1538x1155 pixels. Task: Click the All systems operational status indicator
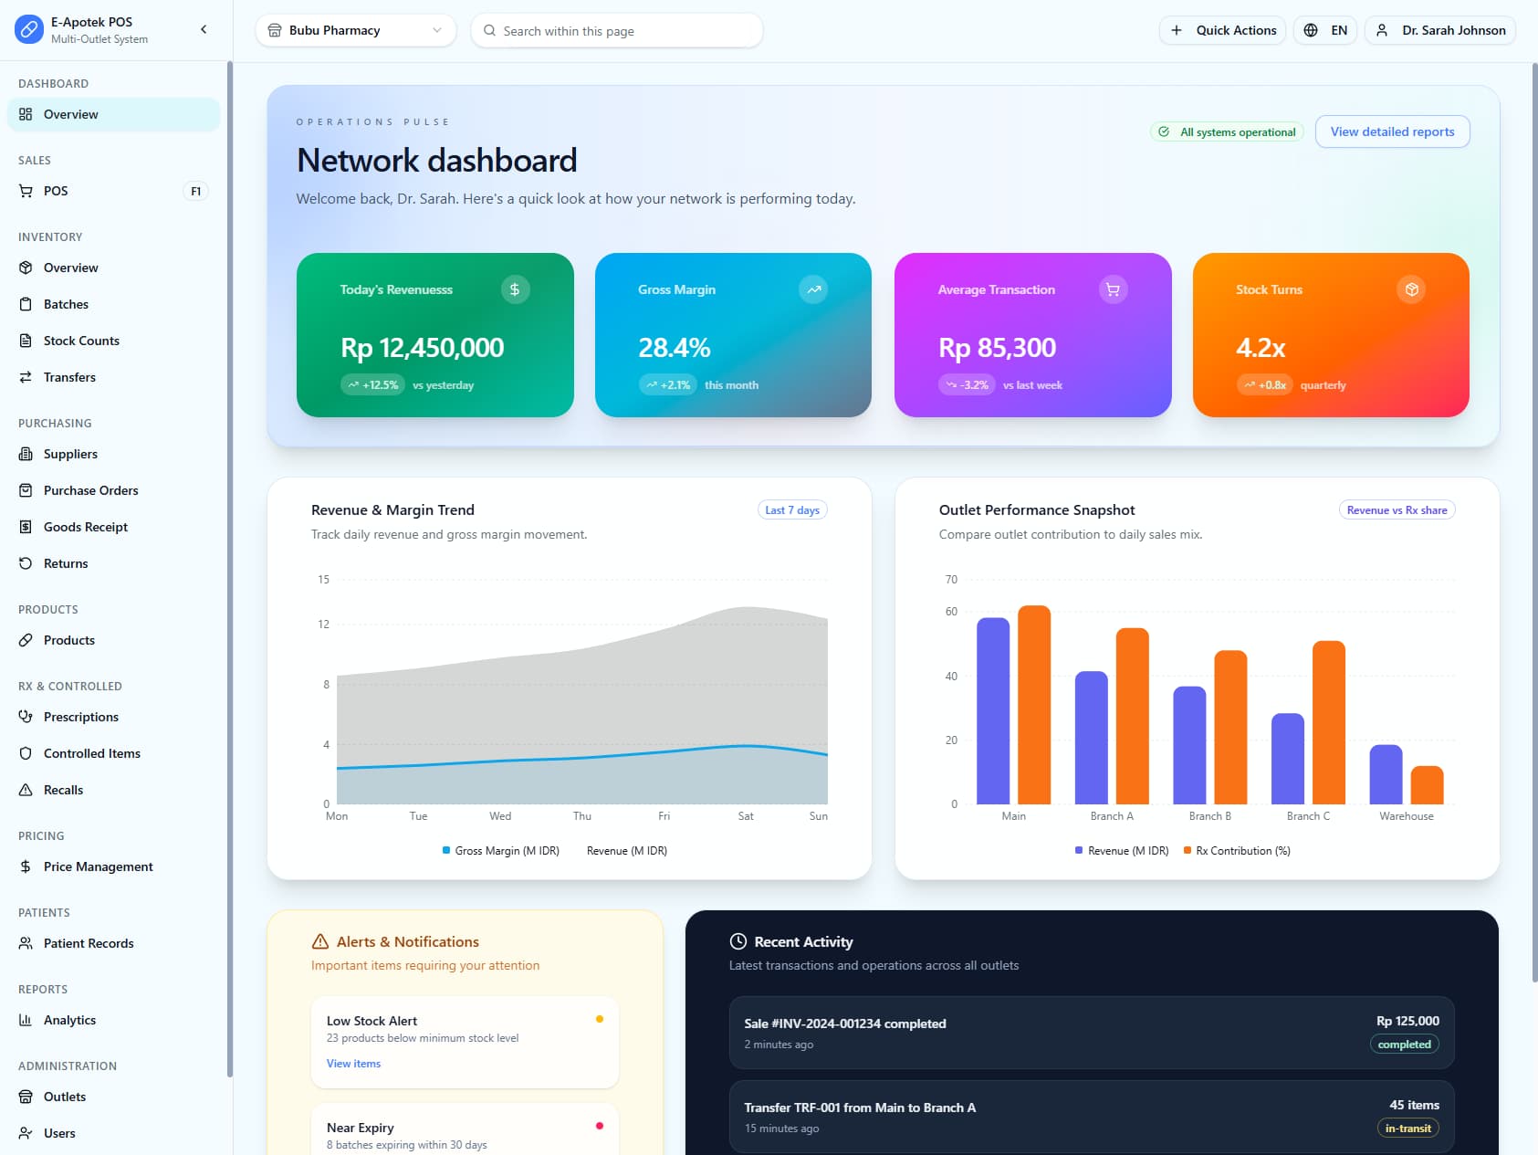tap(1226, 131)
